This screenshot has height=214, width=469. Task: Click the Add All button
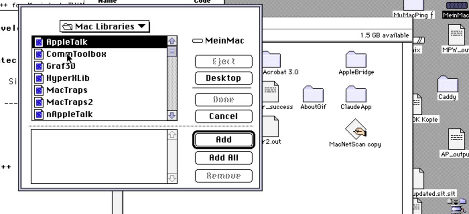(224, 158)
